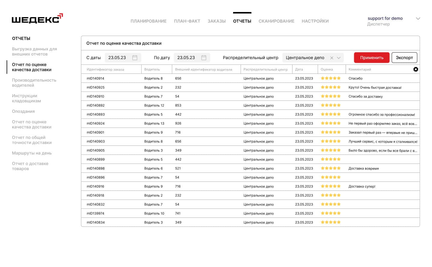Select order mID140901
432x267 pixels.
click(x=95, y=132)
